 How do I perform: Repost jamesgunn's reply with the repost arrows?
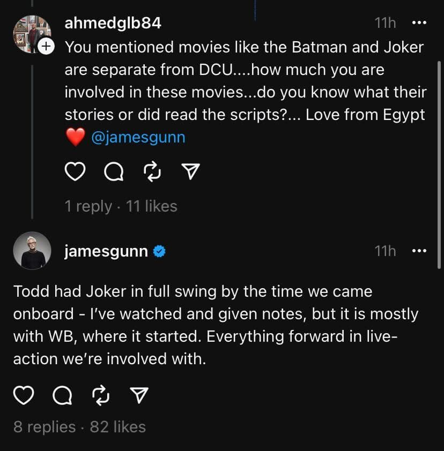coord(102,395)
